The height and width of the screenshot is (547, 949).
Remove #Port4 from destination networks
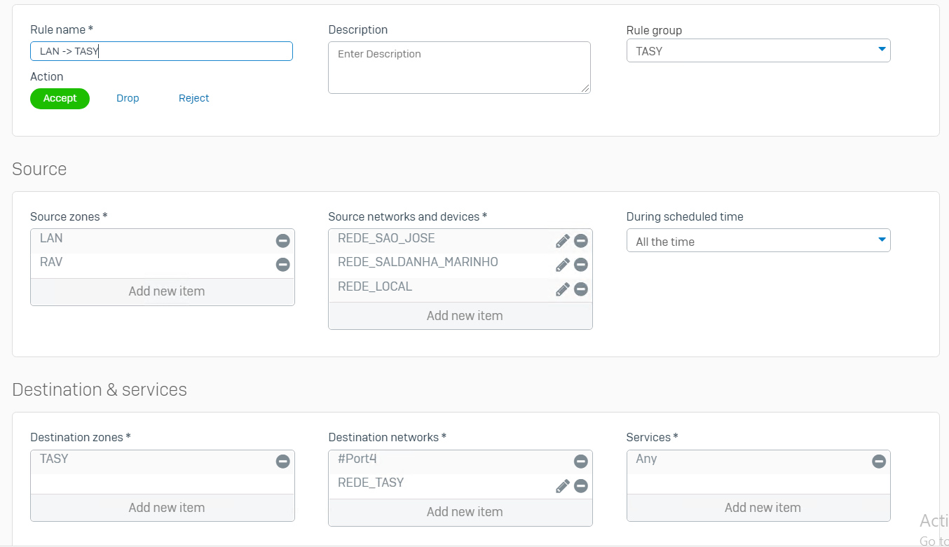tap(580, 462)
